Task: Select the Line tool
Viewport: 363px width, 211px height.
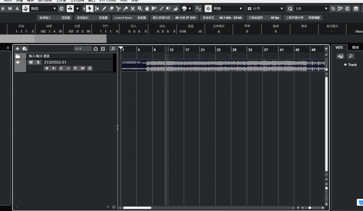Action: click(161, 9)
